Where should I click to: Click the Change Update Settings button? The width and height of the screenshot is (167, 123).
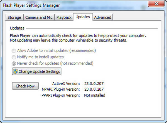37,71
